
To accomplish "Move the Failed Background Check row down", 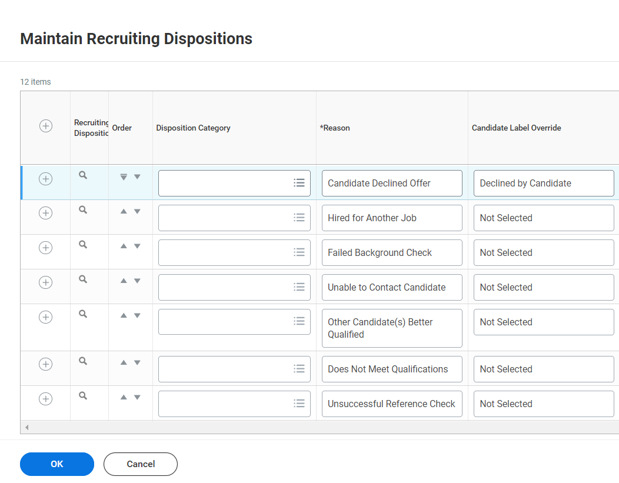I will (137, 245).
